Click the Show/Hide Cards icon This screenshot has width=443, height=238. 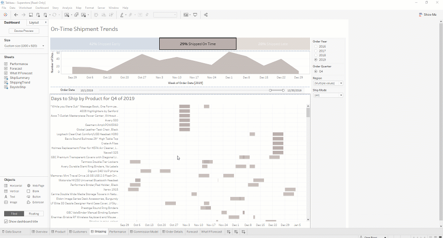(x=186, y=15)
